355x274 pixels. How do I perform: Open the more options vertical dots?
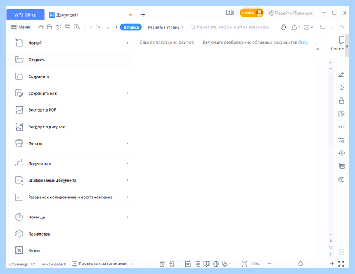click(x=332, y=27)
